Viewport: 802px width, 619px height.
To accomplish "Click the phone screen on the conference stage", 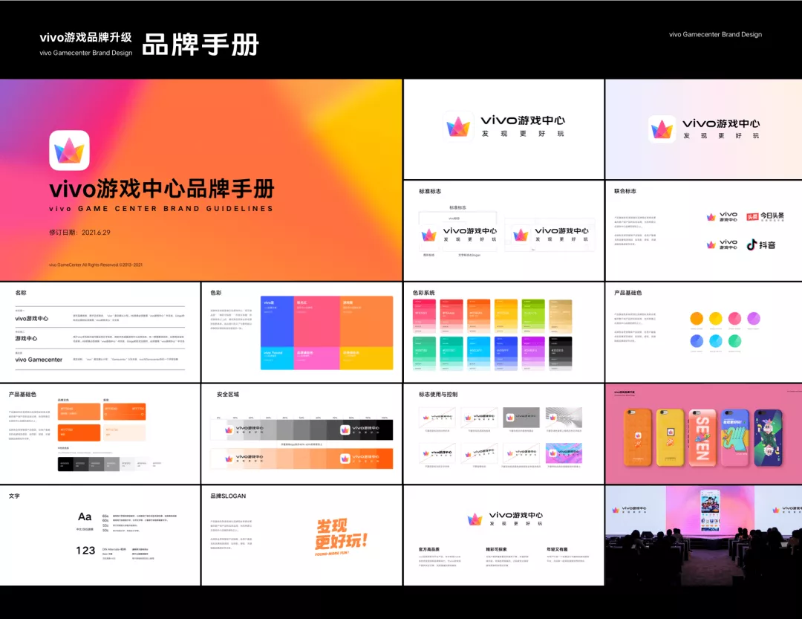I will click(x=709, y=510).
